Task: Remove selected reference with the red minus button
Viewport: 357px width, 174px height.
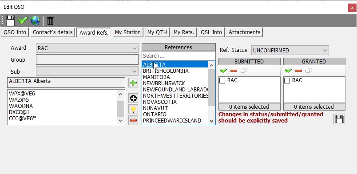Action: [133, 120]
